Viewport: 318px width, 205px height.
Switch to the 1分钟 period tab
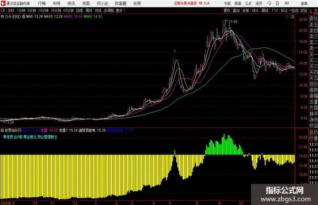[x=21, y=10]
